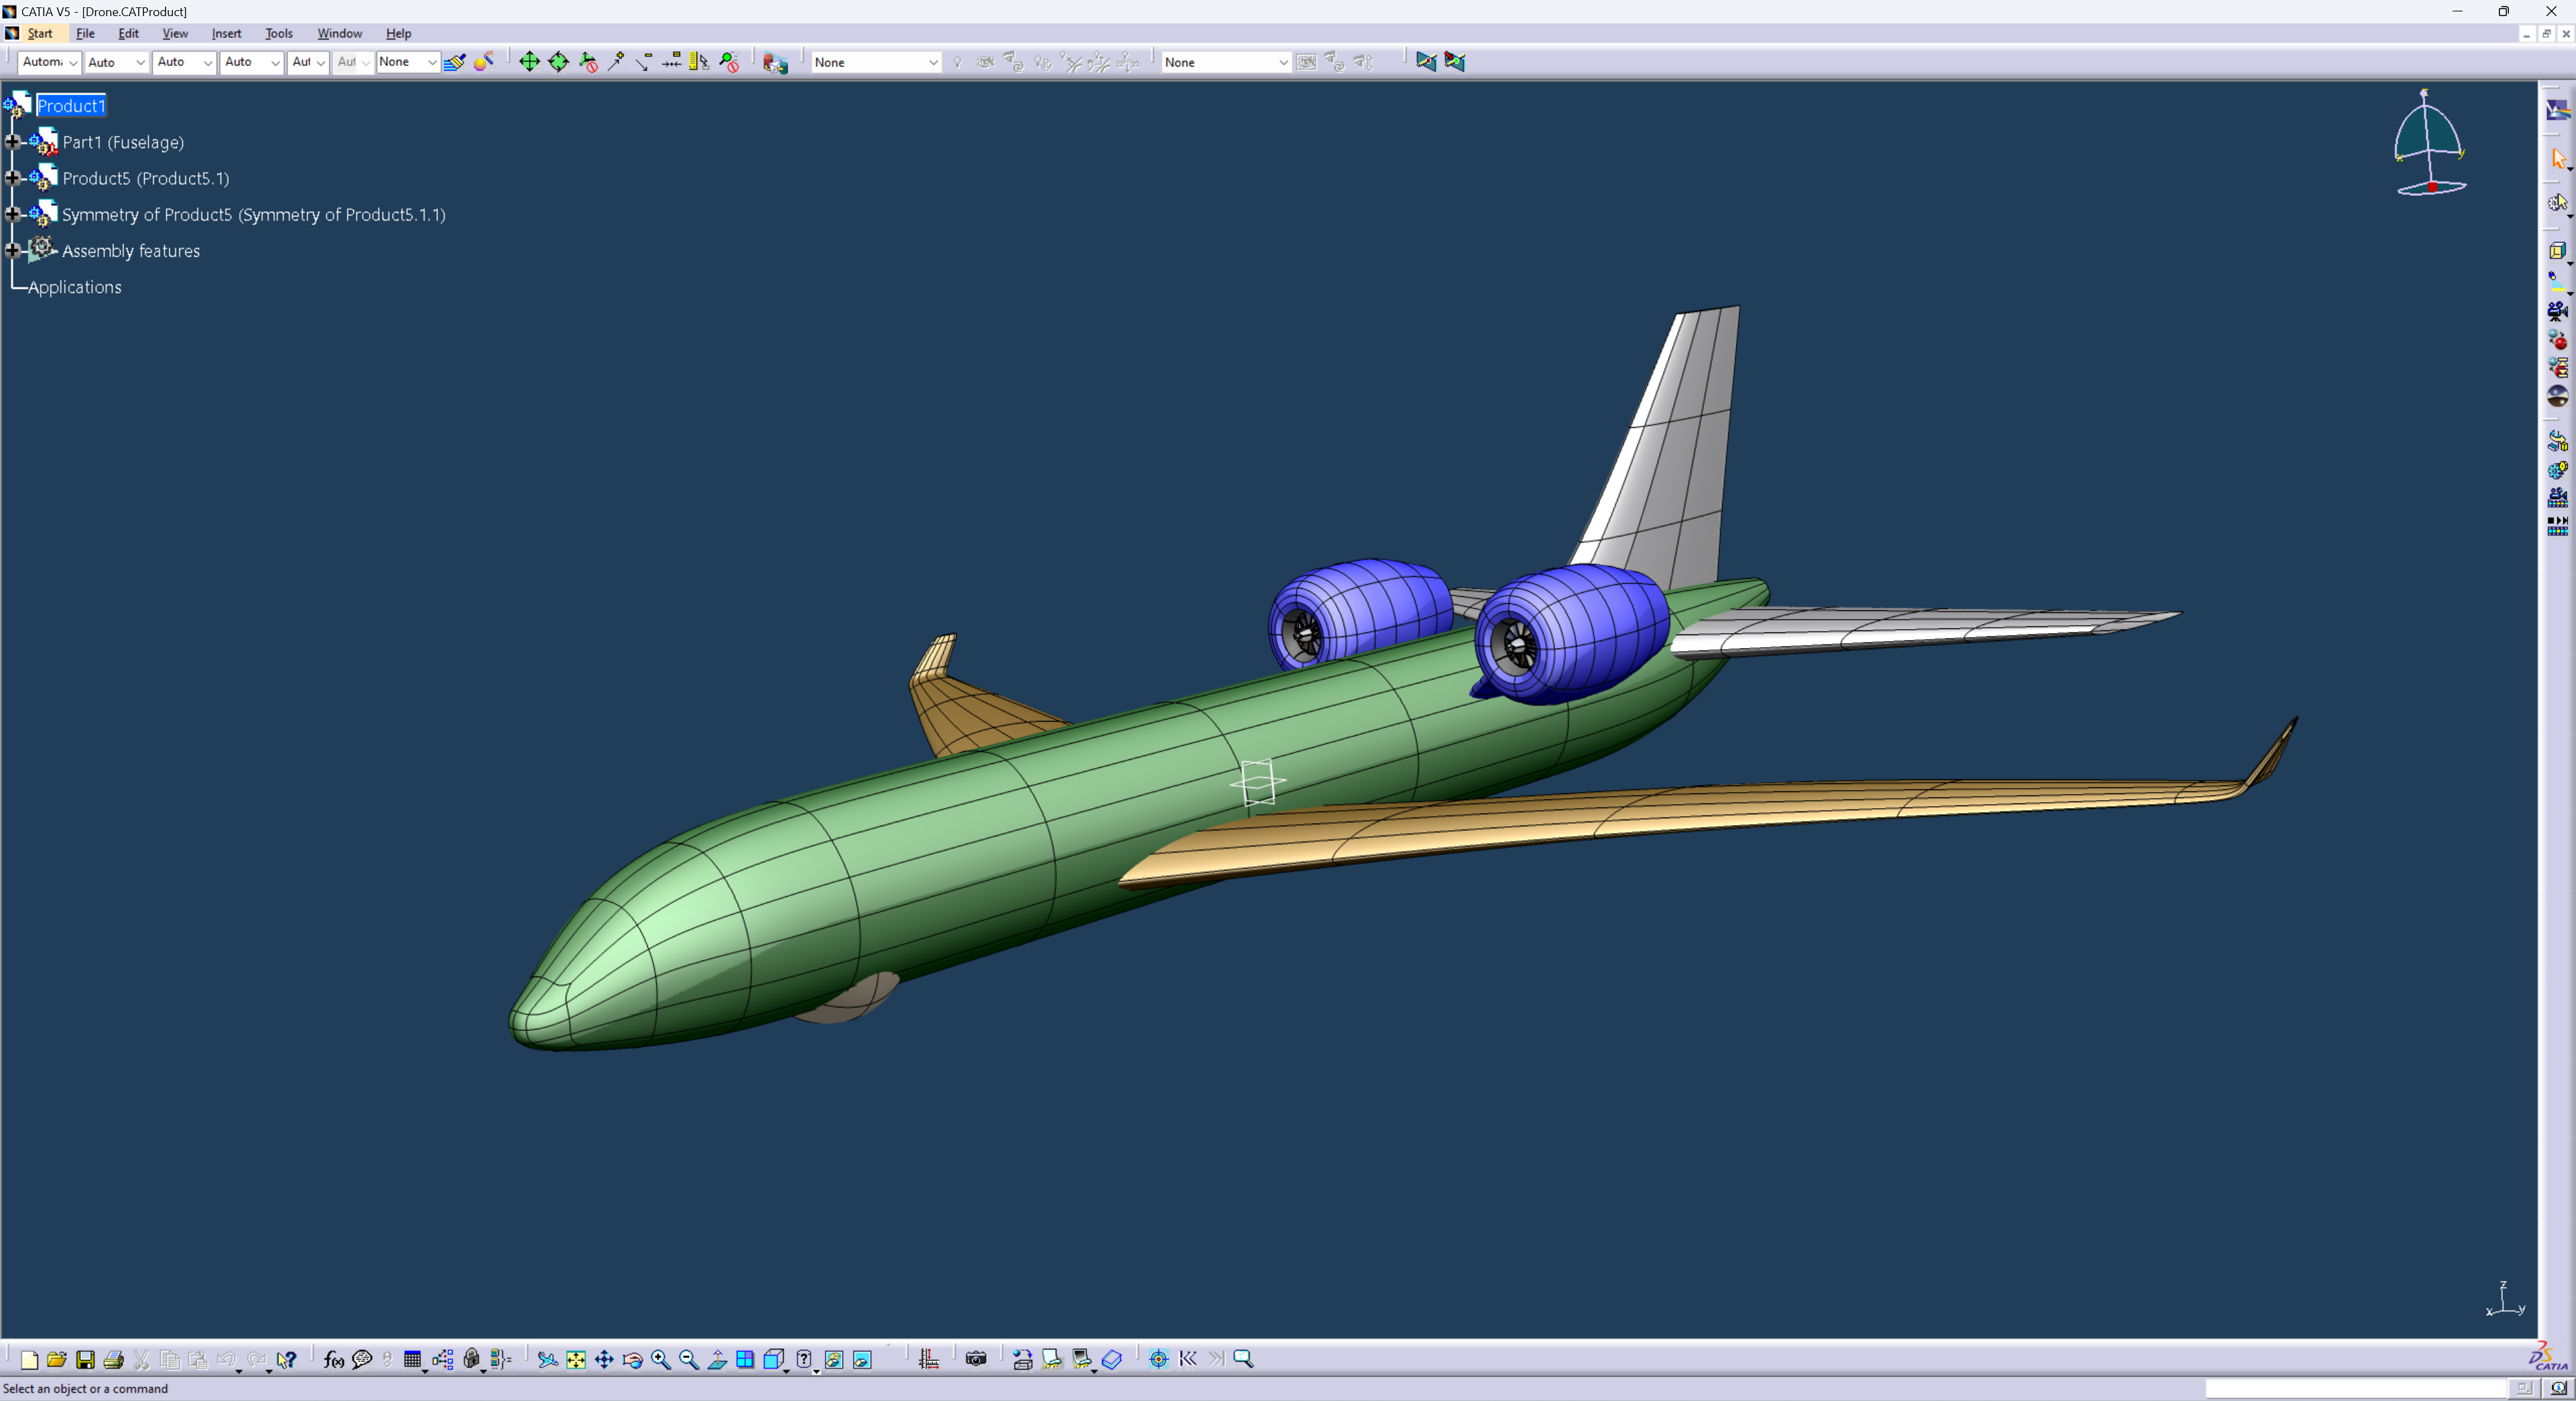Expand the Part1 (Fuselage) tree node
Viewport: 2576px width, 1401px height.
13,142
